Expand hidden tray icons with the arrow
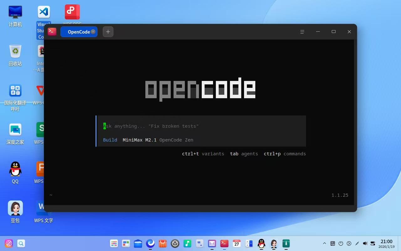Viewport: 401px width, 251px height. tap(324, 243)
